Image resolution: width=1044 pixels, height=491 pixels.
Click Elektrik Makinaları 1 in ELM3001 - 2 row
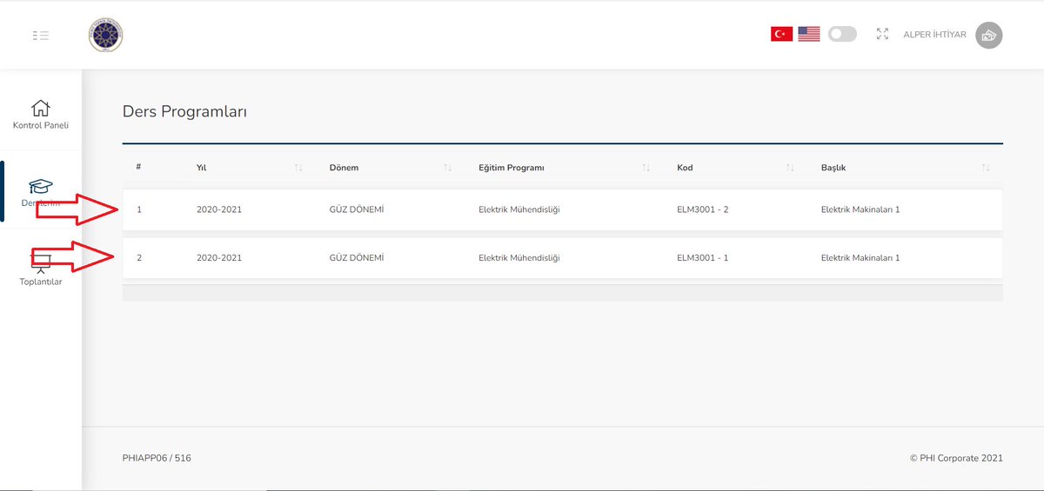click(860, 209)
